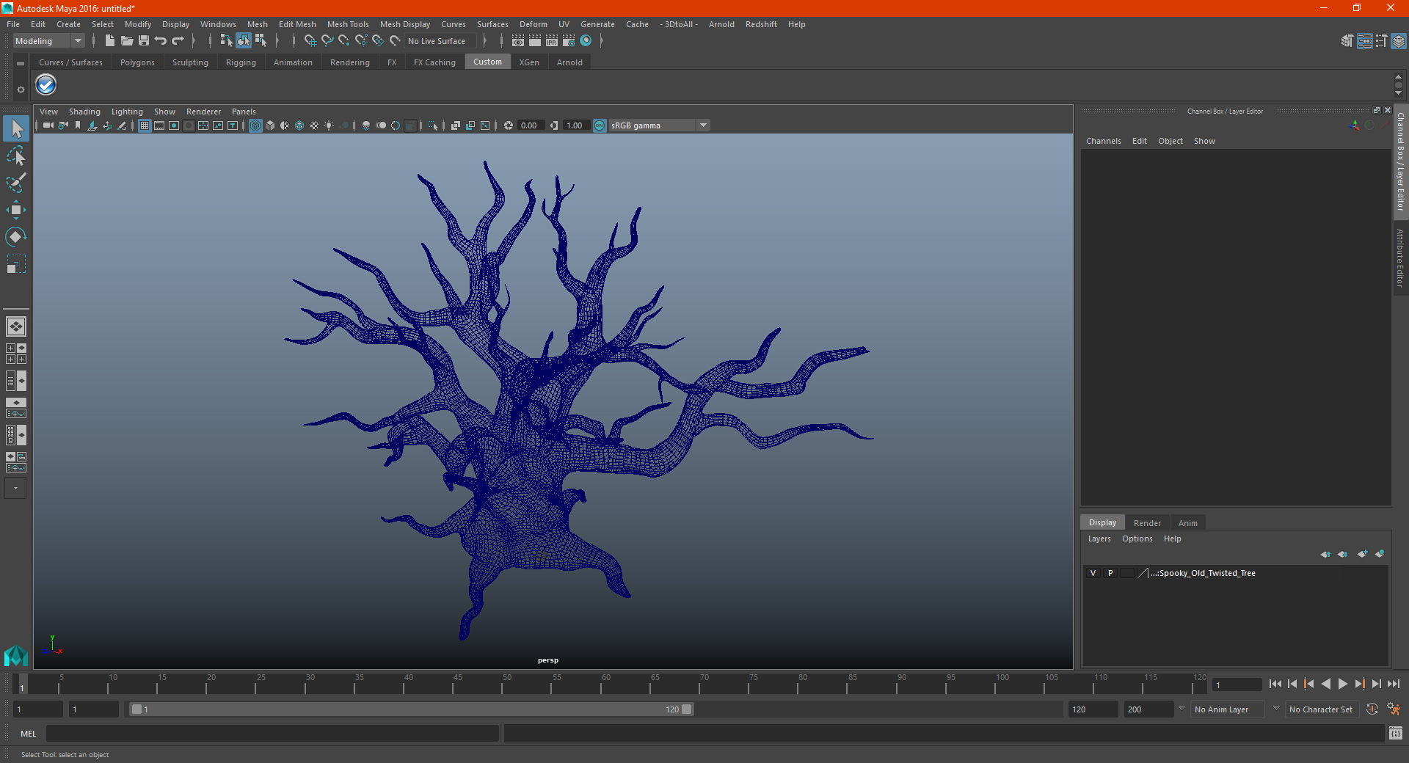Play animation backwards button
The image size is (1409, 763).
click(x=1326, y=684)
